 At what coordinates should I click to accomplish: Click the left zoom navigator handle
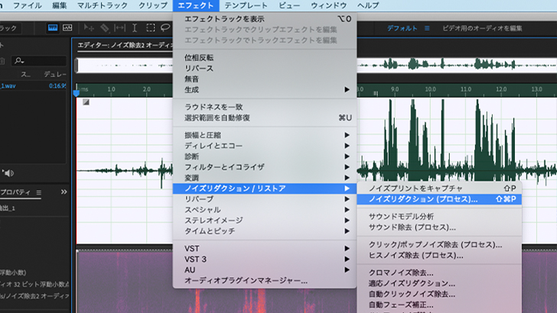pyautogui.click(x=76, y=66)
